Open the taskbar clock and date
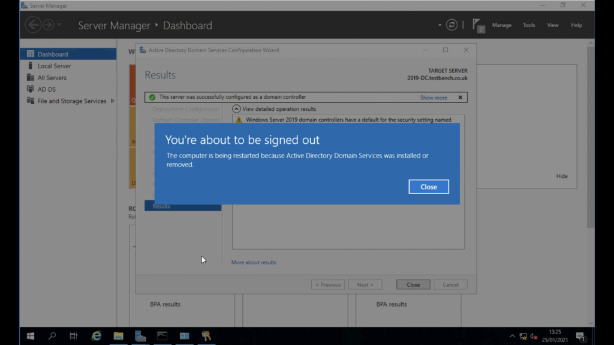614x345 pixels. (x=555, y=336)
